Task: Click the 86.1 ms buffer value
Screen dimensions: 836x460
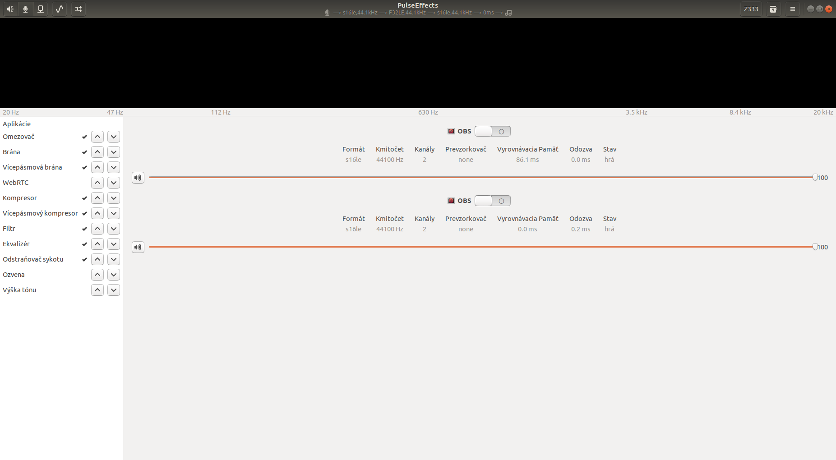Action: [x=527, y=160]
